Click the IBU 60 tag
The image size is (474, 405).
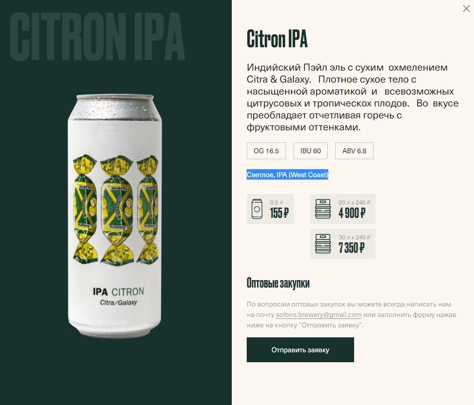310,151
